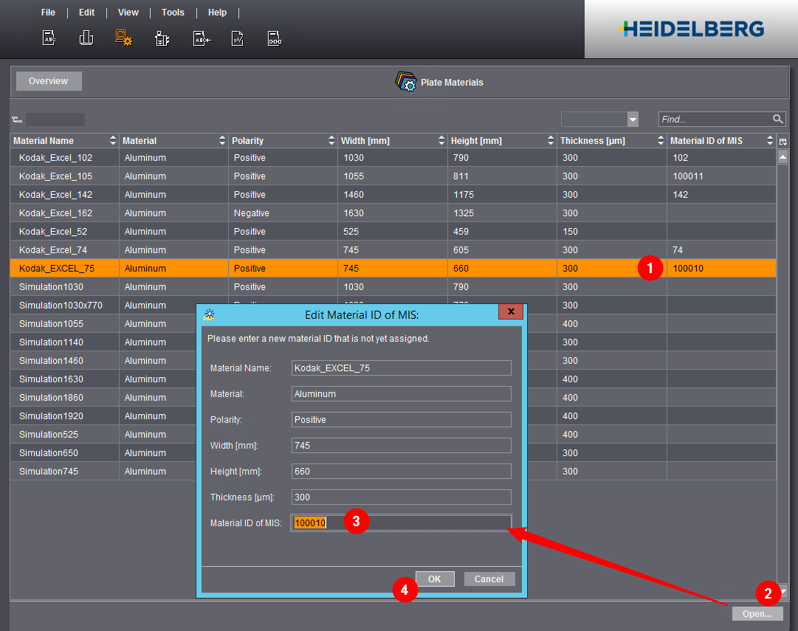This screenshot has height=631, width=798.
Task: Open the Tools menu
Action: pyautogui.click(x=173, y=12)
